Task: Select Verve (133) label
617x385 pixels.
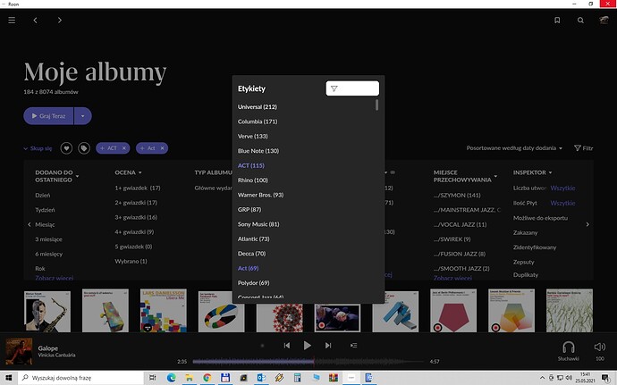Action: point(253,137)
